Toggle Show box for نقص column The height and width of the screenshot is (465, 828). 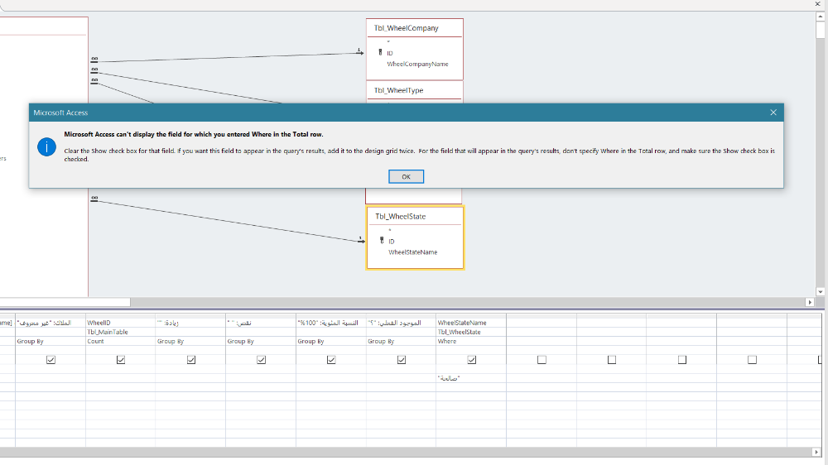pyautogui.click(x=262, y=359)
